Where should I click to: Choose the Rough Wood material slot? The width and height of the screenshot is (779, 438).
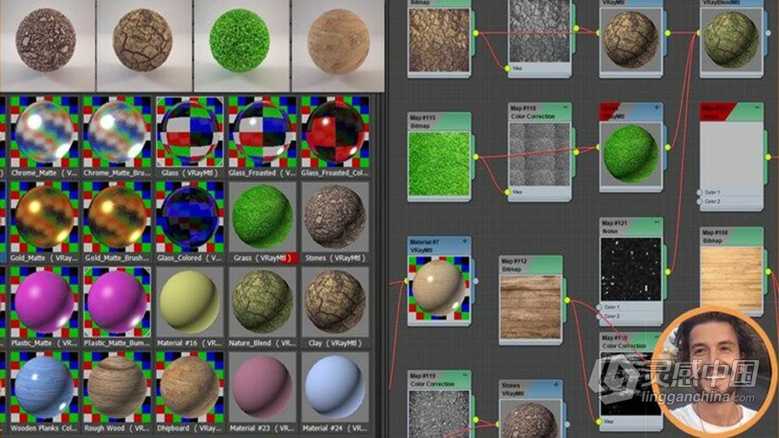click(117, 393)
